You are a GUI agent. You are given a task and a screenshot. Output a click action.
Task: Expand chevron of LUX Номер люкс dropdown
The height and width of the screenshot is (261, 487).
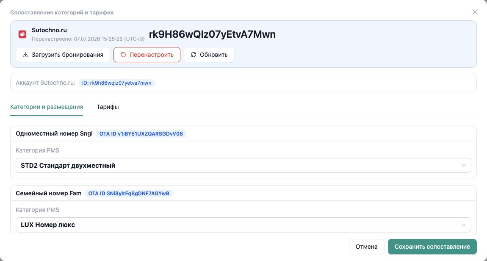463,225
